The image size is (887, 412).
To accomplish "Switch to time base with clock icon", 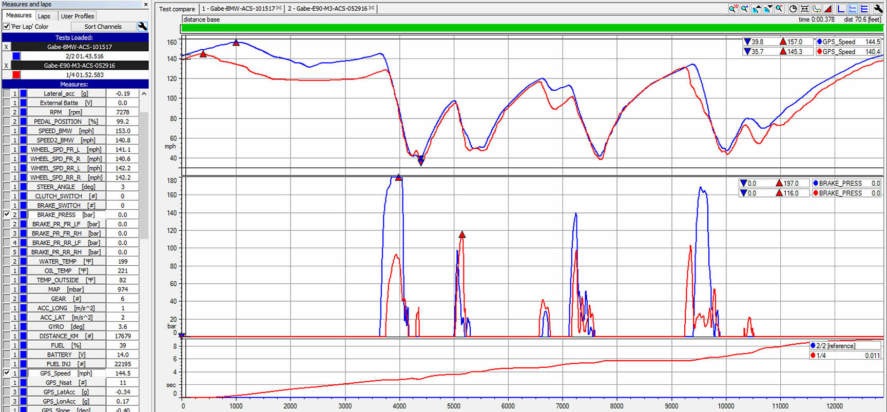I will 793,9.
